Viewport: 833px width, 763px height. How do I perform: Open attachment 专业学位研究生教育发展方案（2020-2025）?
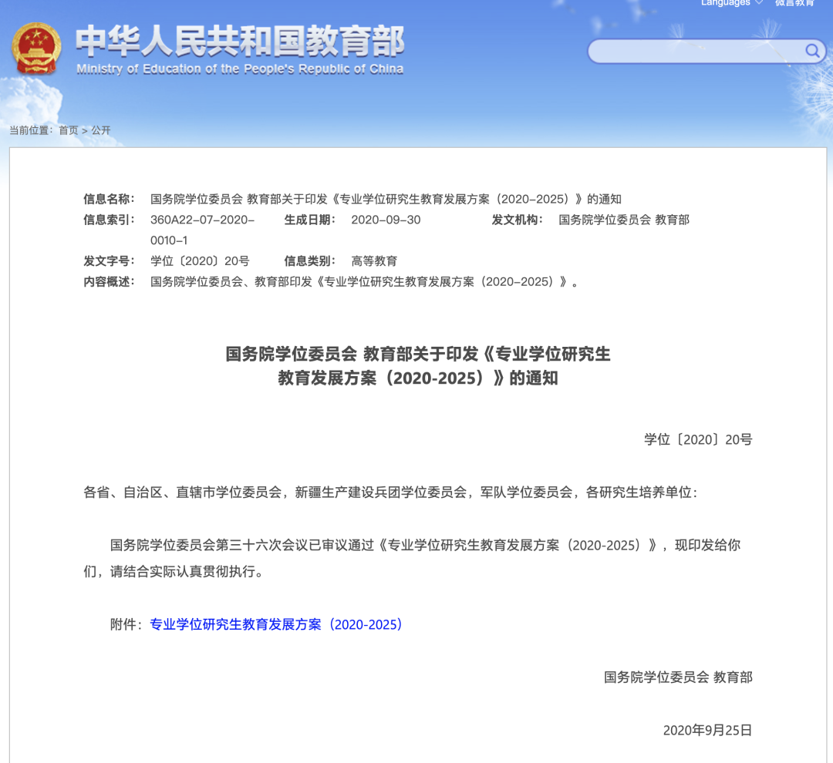click(275, 625)
